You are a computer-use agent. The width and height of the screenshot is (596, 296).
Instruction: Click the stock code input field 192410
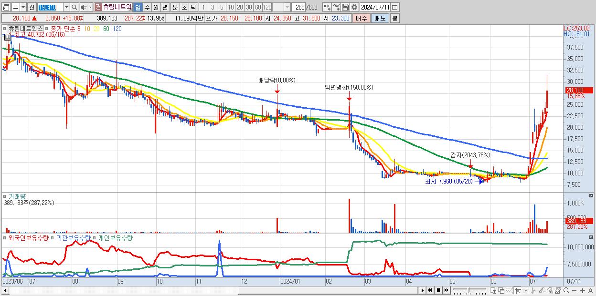point(50,7)
